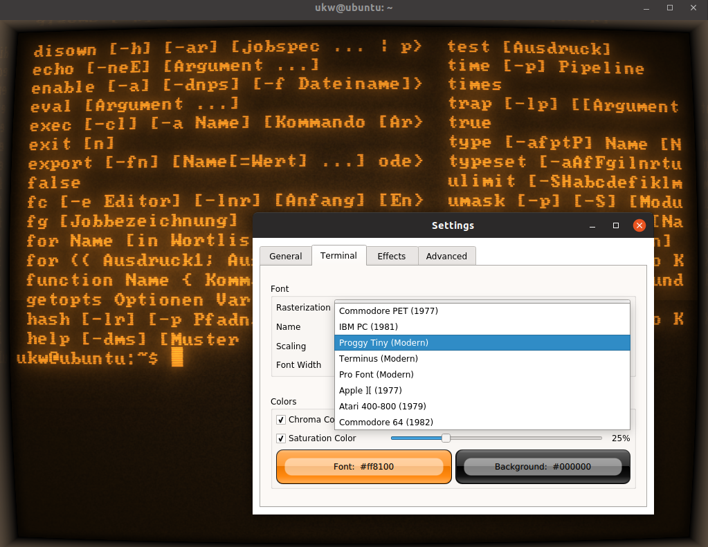This screenshot has height=547, width=708.
Task: Go to the Advanced tab
Action: pyautogui.click(x=446, y=257)
